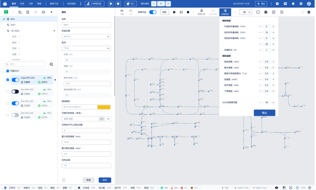The width and height of the screenshot is (316, 190).
Task: Uncheck the Copy-APe-220 AGV checkbox
Action: tap(8, 80)
